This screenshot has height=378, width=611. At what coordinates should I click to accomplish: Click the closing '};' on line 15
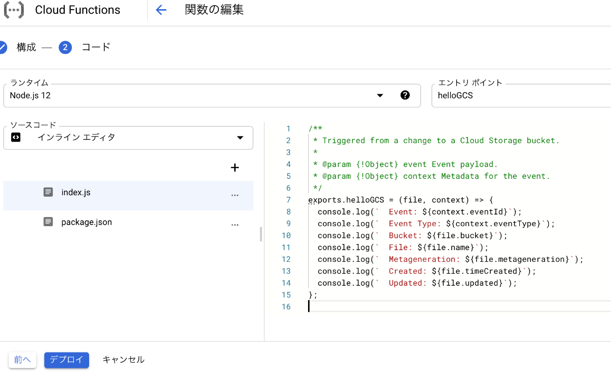[313, 294]
